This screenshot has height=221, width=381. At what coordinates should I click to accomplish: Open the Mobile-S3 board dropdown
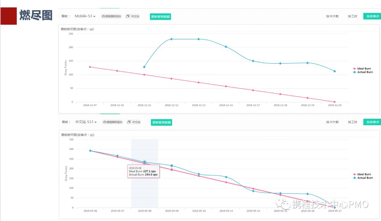[85, 16]
